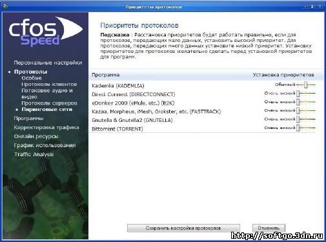The height and width of the screenshot is (242, 326).
Task: Click the window icon in title bar
Action: (x=5, y=6)
